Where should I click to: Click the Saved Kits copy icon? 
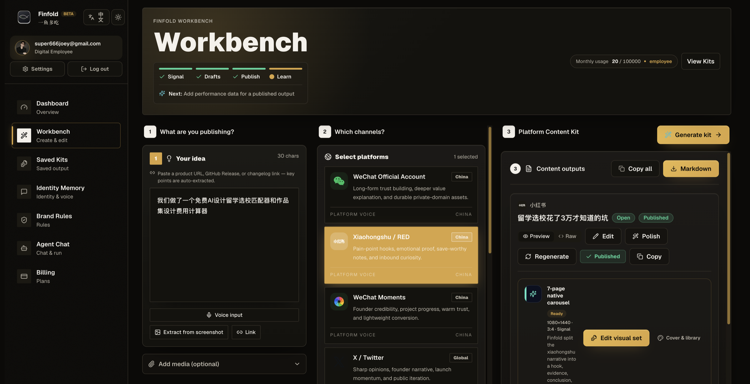tap(24, 164)
